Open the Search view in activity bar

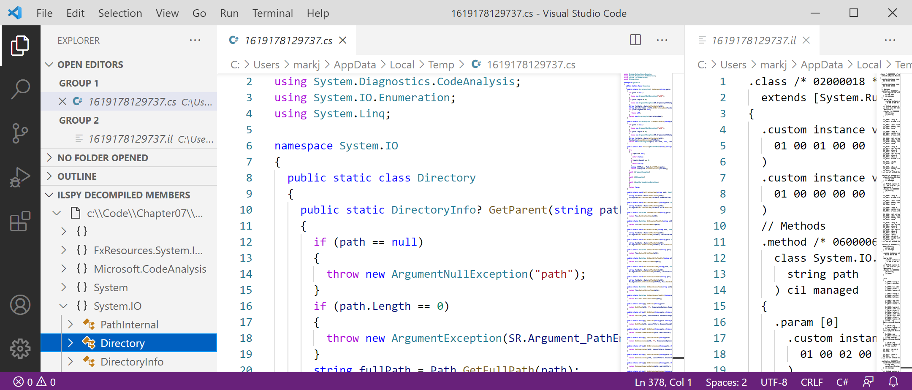click(20, 89)
